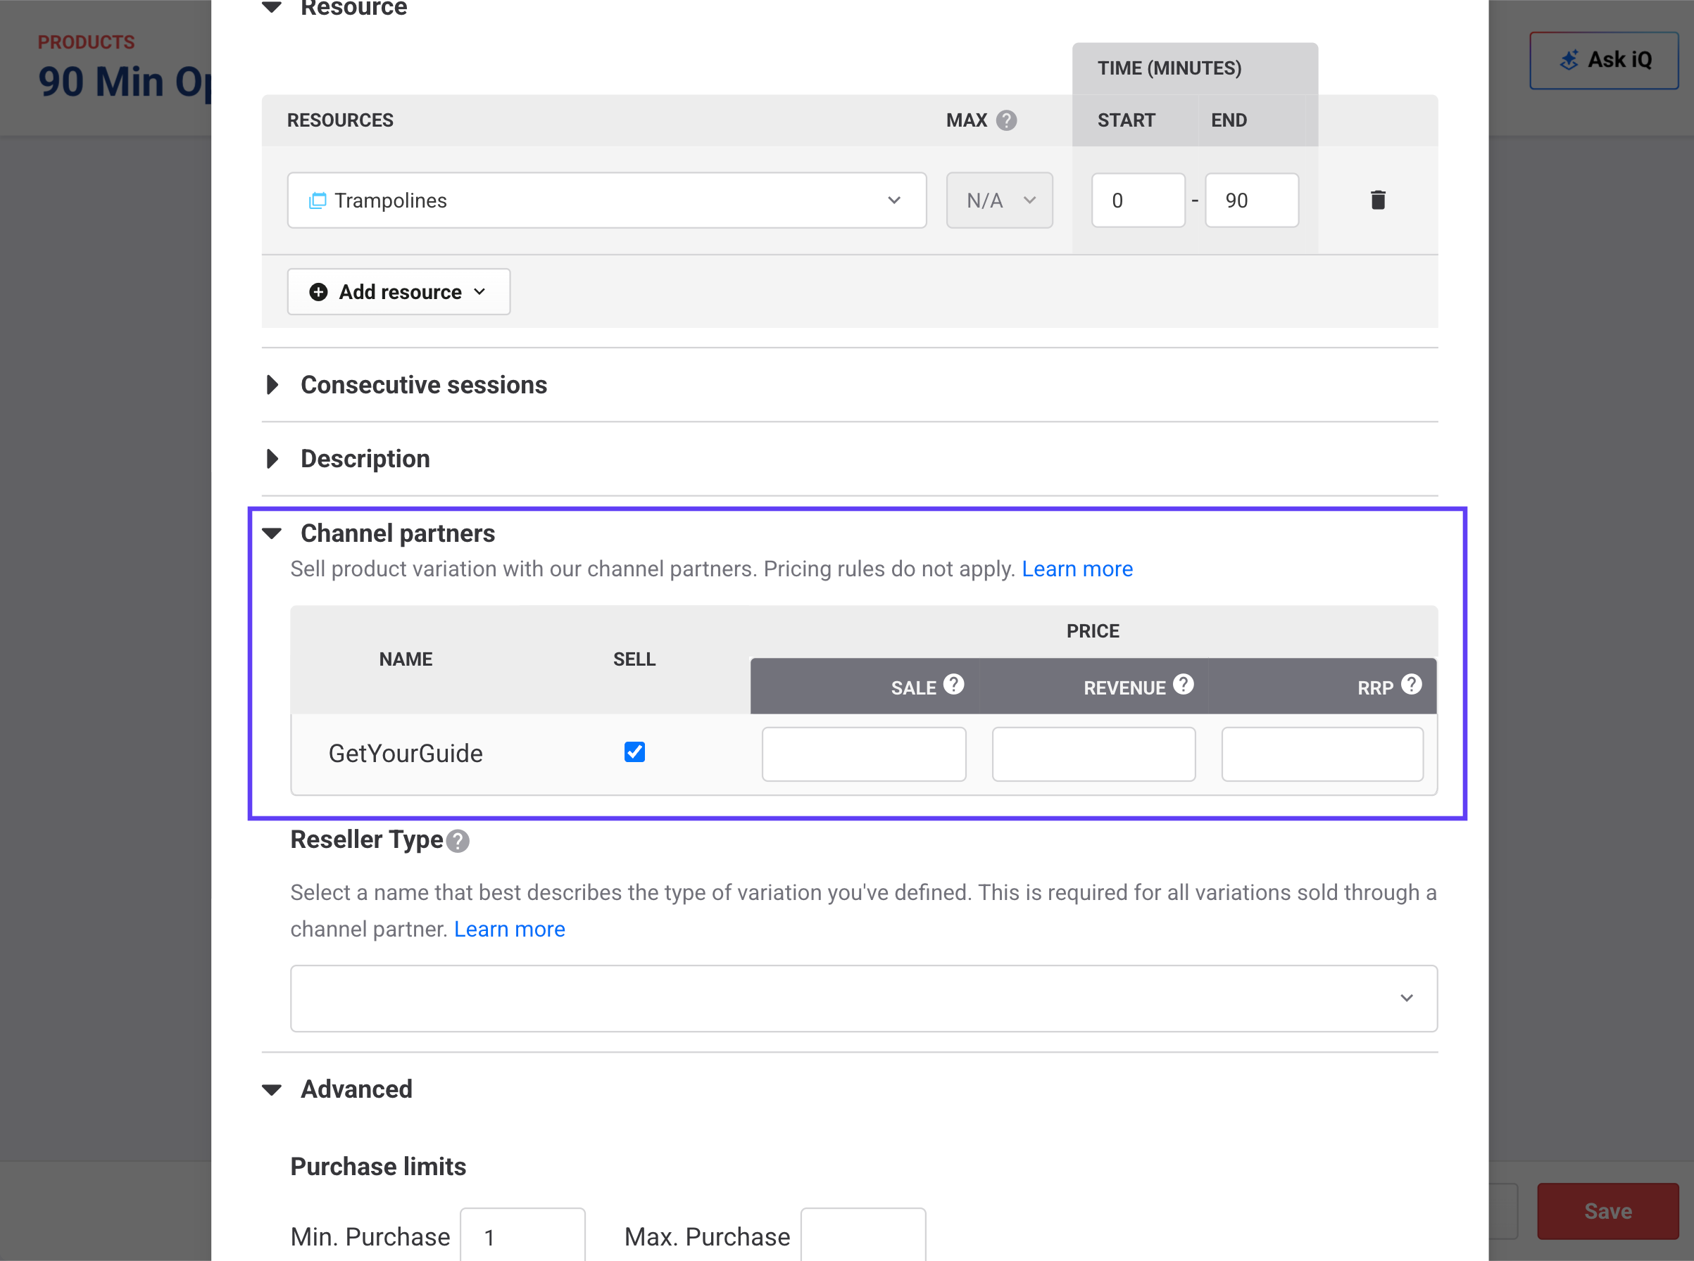Collapse the Advanced section
The width and height of the screenshot is (1694, 1261).
[272, 1089]
